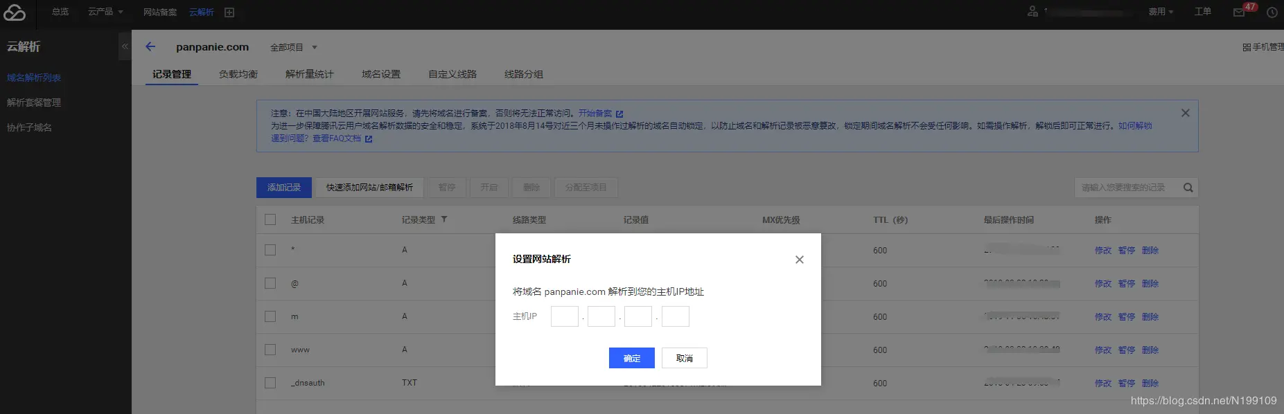The image size is (1284, 414).
Task: Toggle the select-all checkbox in table header
Action: (270, 219)
